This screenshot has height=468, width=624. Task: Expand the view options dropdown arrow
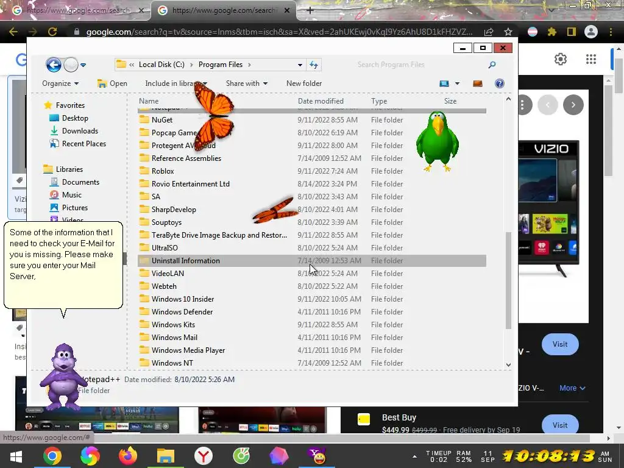point(457,83)
